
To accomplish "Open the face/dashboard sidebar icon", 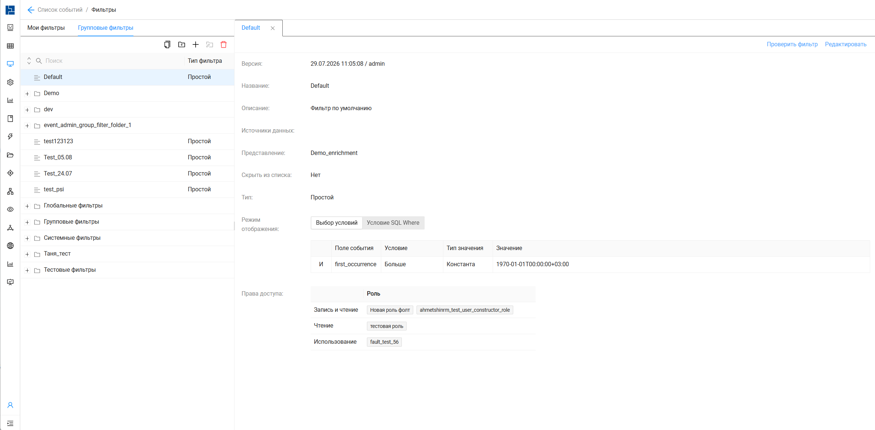I will click(x=10, y=28).
